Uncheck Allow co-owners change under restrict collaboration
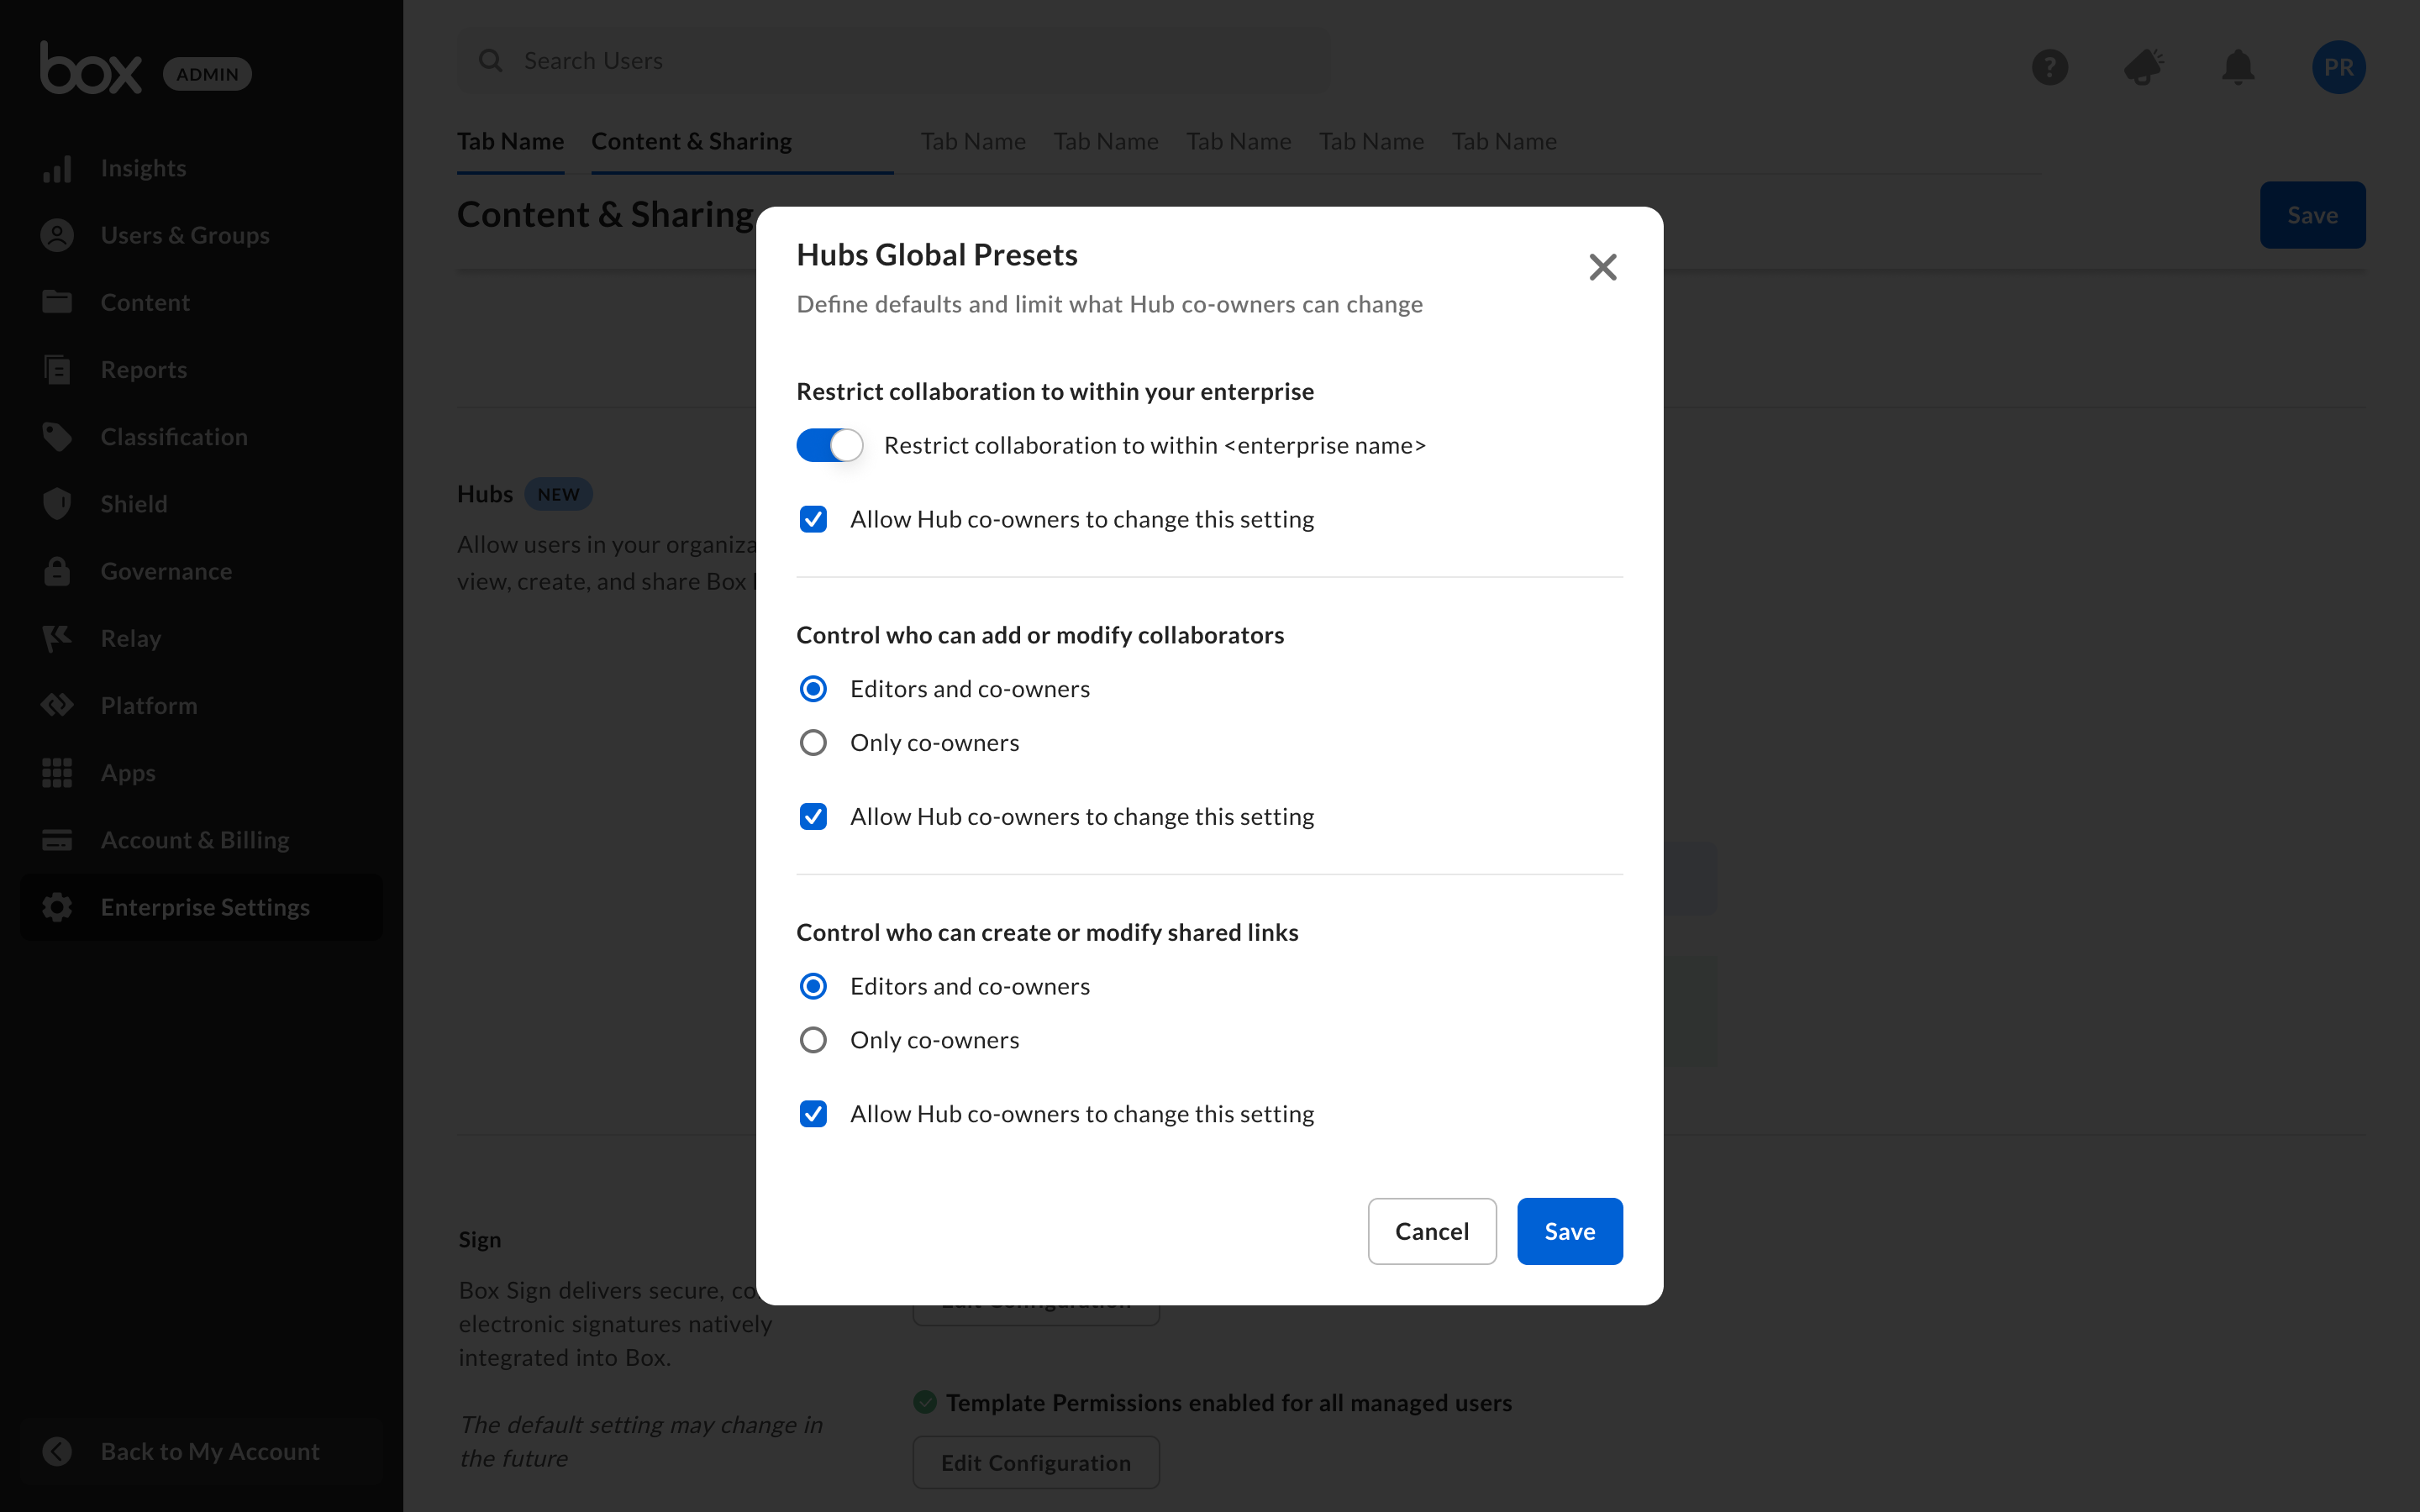Screen dimensions: 2420x1512 click(813, 519)
